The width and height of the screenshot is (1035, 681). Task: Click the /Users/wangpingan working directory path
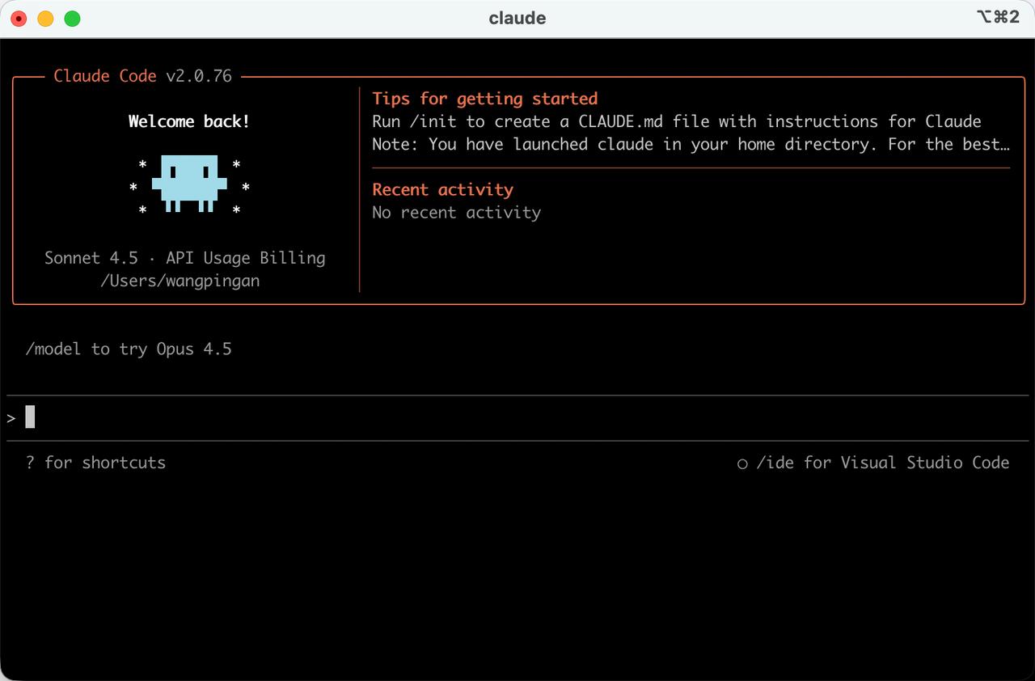coord(180,281)
